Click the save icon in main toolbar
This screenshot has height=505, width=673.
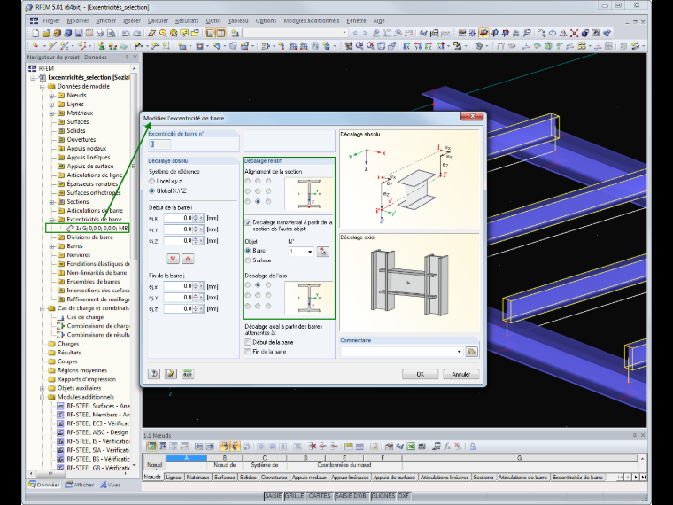tap(79, 33)
